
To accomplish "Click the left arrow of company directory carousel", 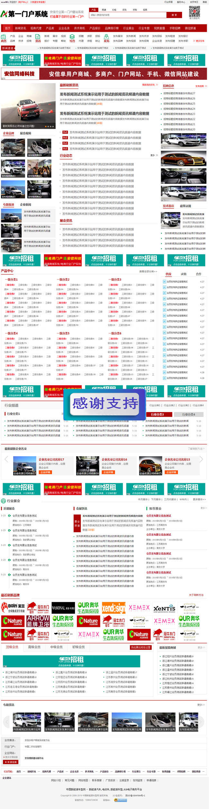I will coord(6,459).
